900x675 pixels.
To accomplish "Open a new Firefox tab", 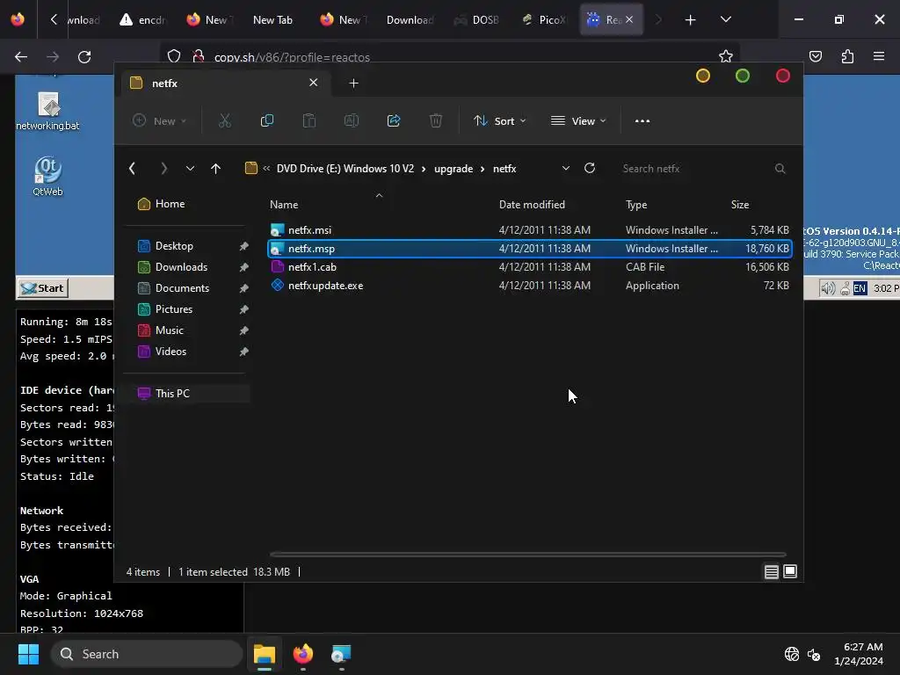I will point(691,20).
